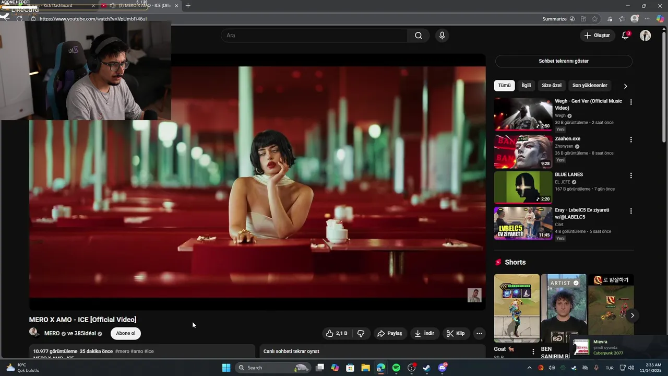Open options menu for Goat short
Image resolution: width=668 pixels, height=376 pixels.
click(x=533, y=351)
